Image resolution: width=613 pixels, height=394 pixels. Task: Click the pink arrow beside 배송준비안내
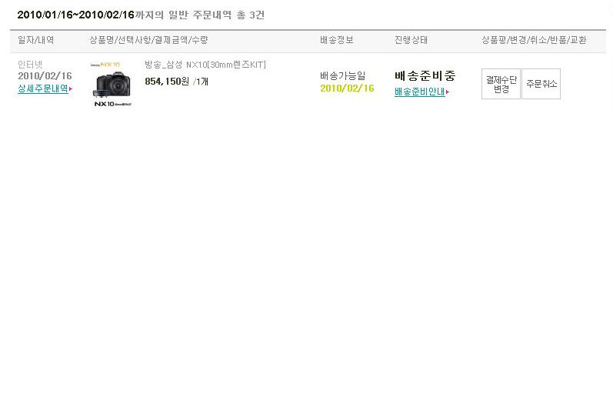(448, 92)
